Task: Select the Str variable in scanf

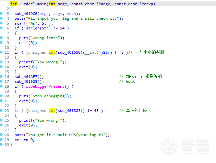Action: coord(45,23)
